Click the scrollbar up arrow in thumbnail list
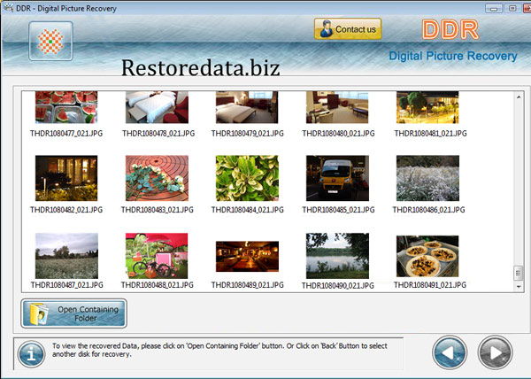Screen dimensions: 531x379 (519, 97)
